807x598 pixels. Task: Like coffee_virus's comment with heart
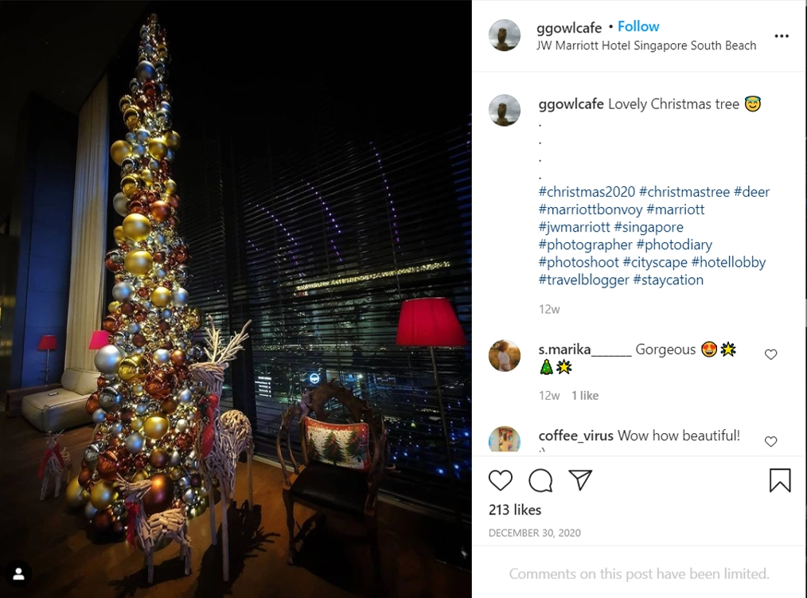tap(770, 441)
